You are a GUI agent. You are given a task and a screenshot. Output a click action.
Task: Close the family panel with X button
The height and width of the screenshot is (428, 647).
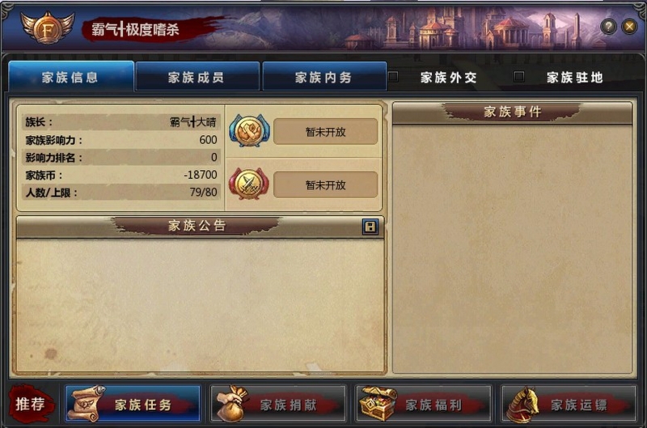[x=629, y=27]
